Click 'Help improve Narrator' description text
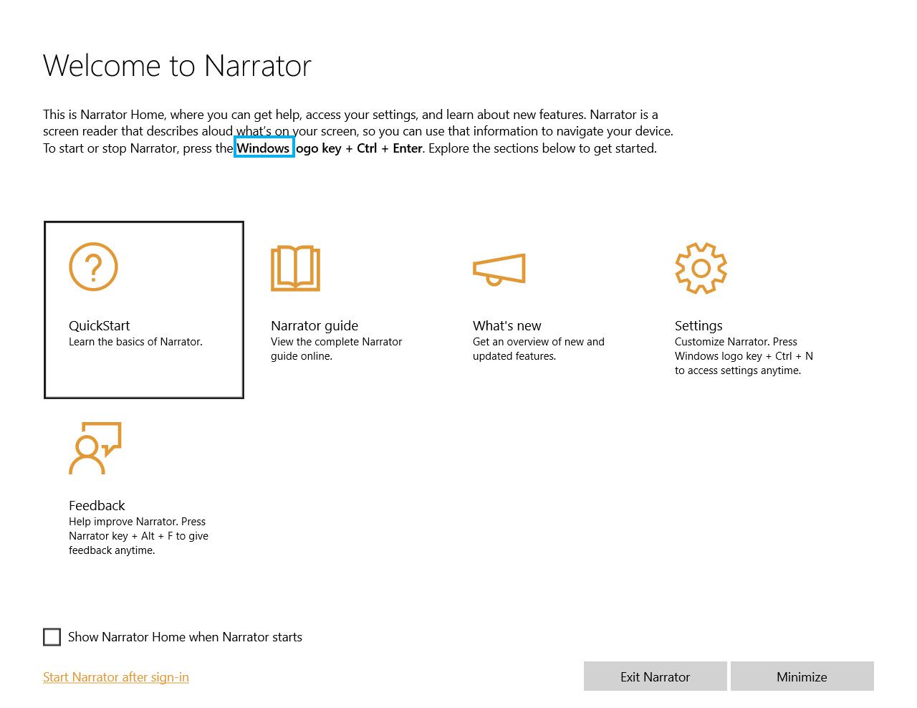The width and height of the screenshot is (917, 708). pyautogui.click(x=139, y=536)
